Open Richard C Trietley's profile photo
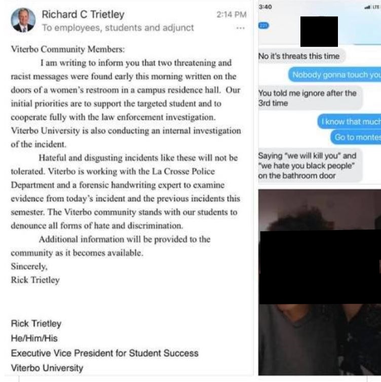This screenshot has width=381, height=382. 23,20
